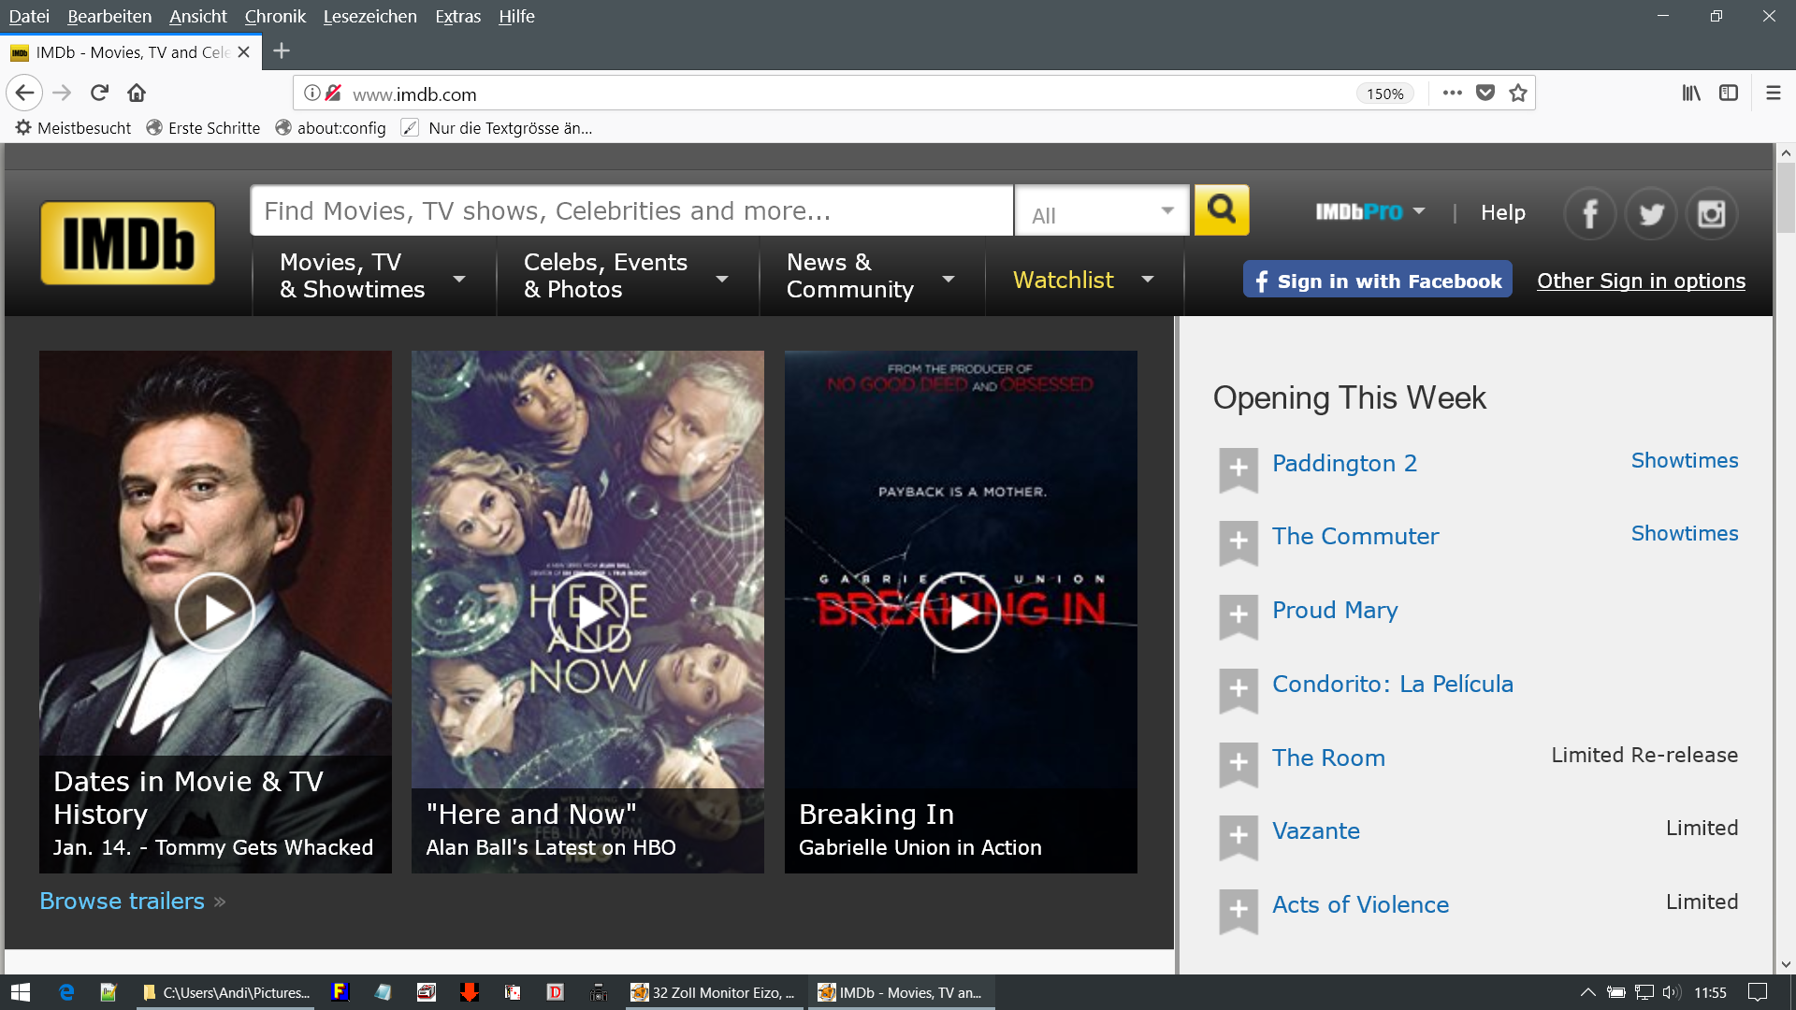This screenshot has width=1796, height=1010.
Task: Open IMDb Twitter page icon
Action: tap(1651, 214)
